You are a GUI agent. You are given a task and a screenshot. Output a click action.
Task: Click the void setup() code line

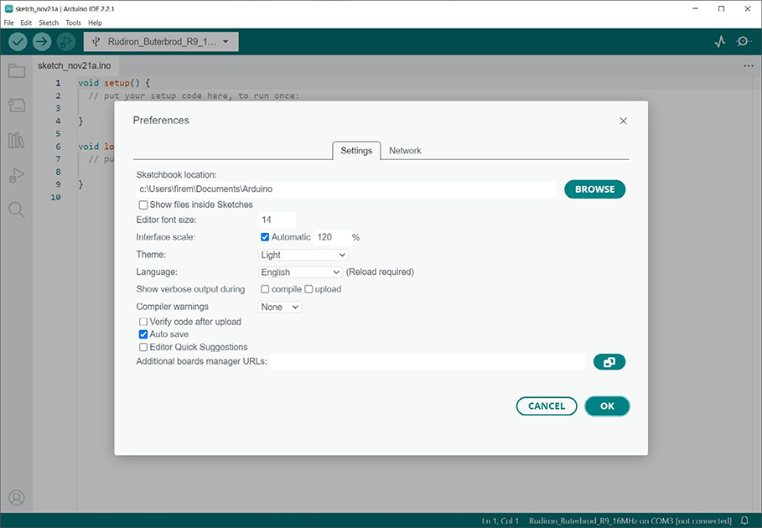114,83
